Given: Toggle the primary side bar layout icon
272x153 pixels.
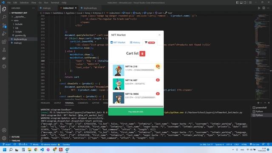Looking at the screenshot, I should [x=237, y=3].
